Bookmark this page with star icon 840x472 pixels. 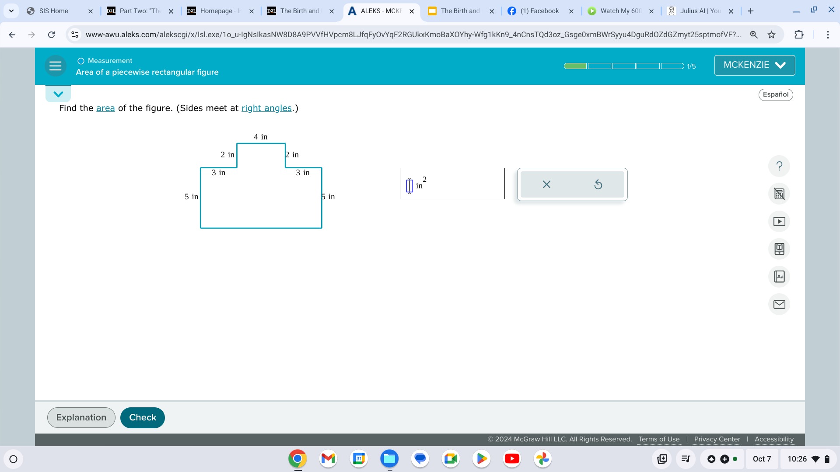[771, 35]
